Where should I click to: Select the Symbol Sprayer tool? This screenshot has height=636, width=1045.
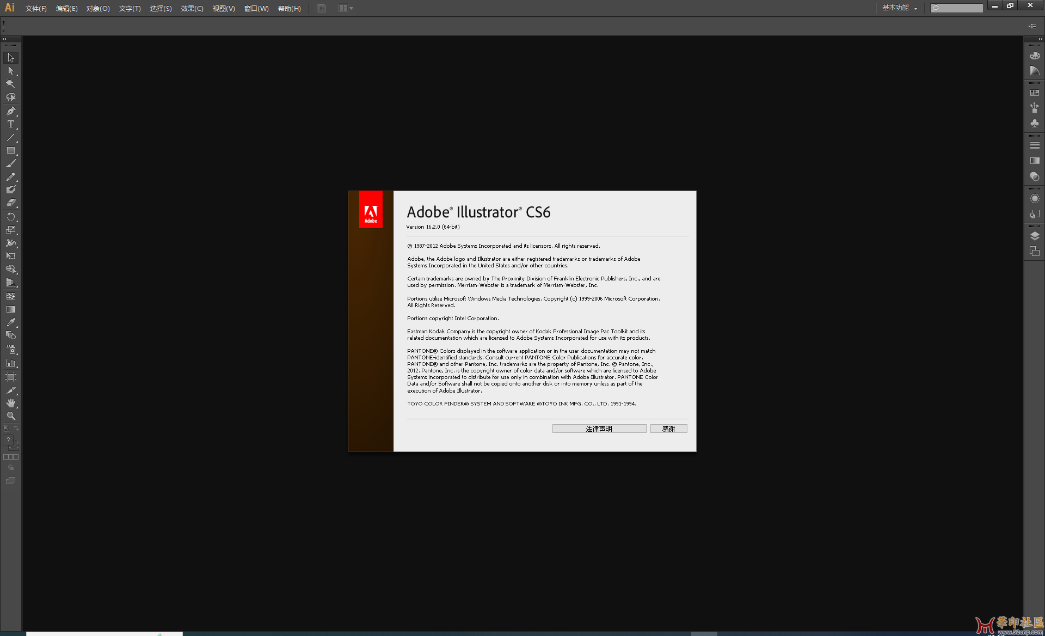point(10,350)
